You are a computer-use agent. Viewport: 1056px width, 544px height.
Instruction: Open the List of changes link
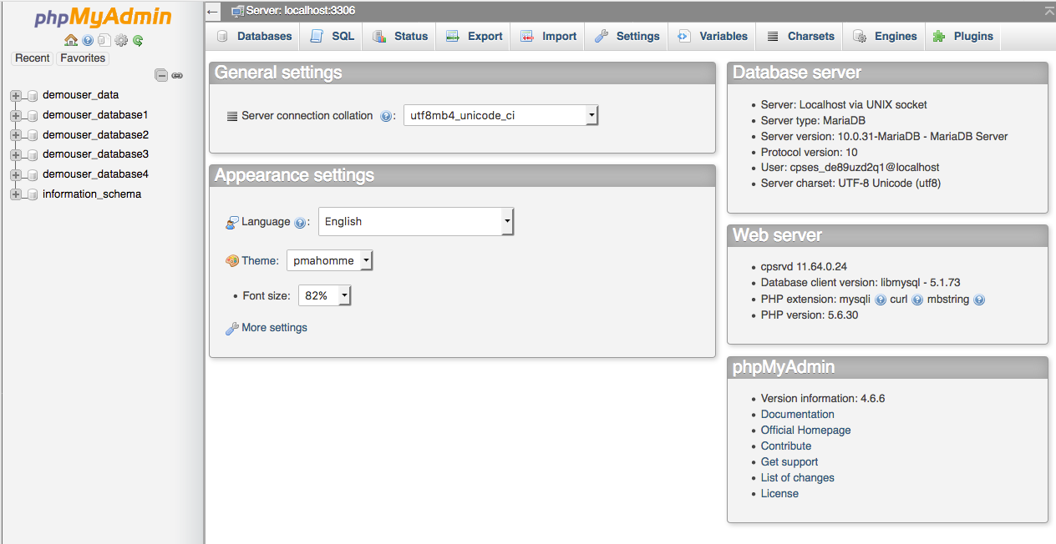coord(797,477)
